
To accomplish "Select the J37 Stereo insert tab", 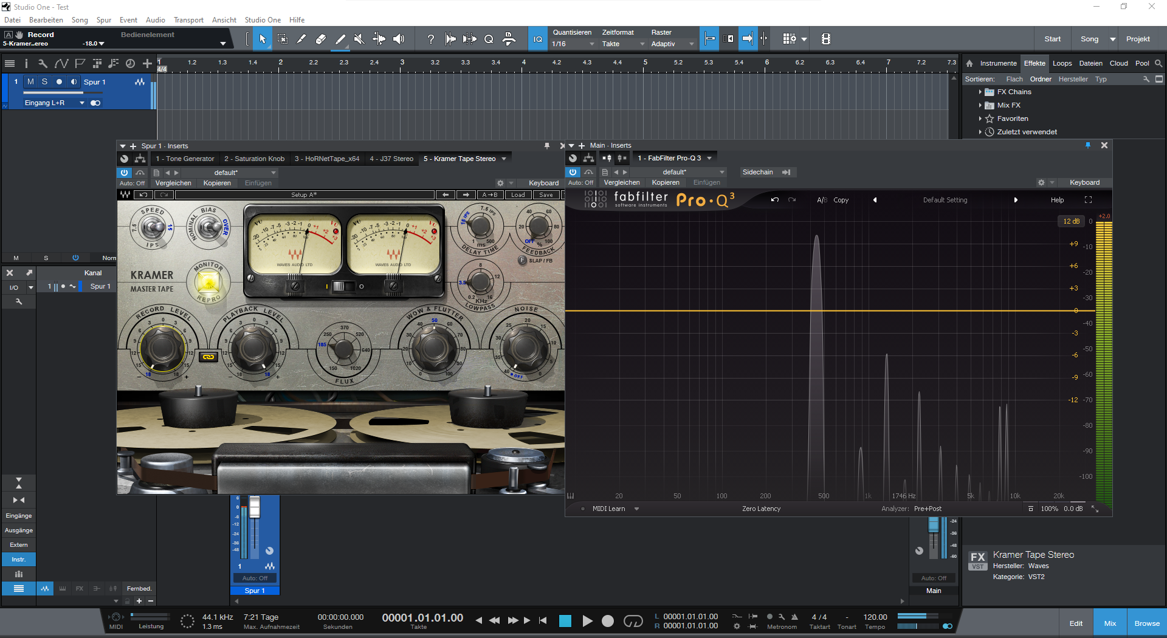I will point(391,159).
